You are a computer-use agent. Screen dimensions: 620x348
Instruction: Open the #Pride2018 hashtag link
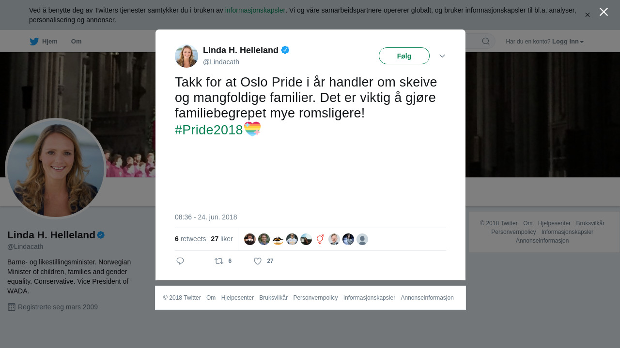click(209, 130)
